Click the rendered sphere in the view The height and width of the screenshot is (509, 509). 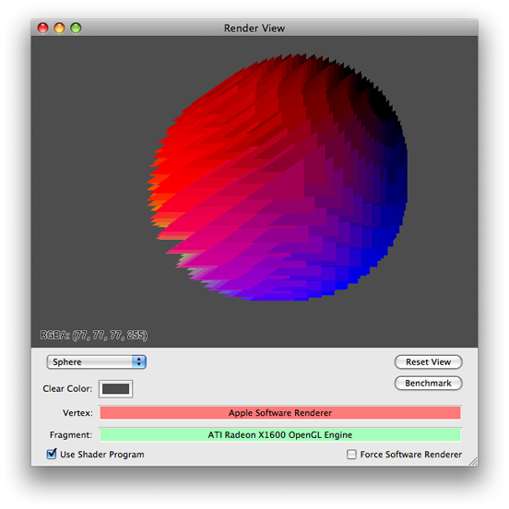(278, 177)
